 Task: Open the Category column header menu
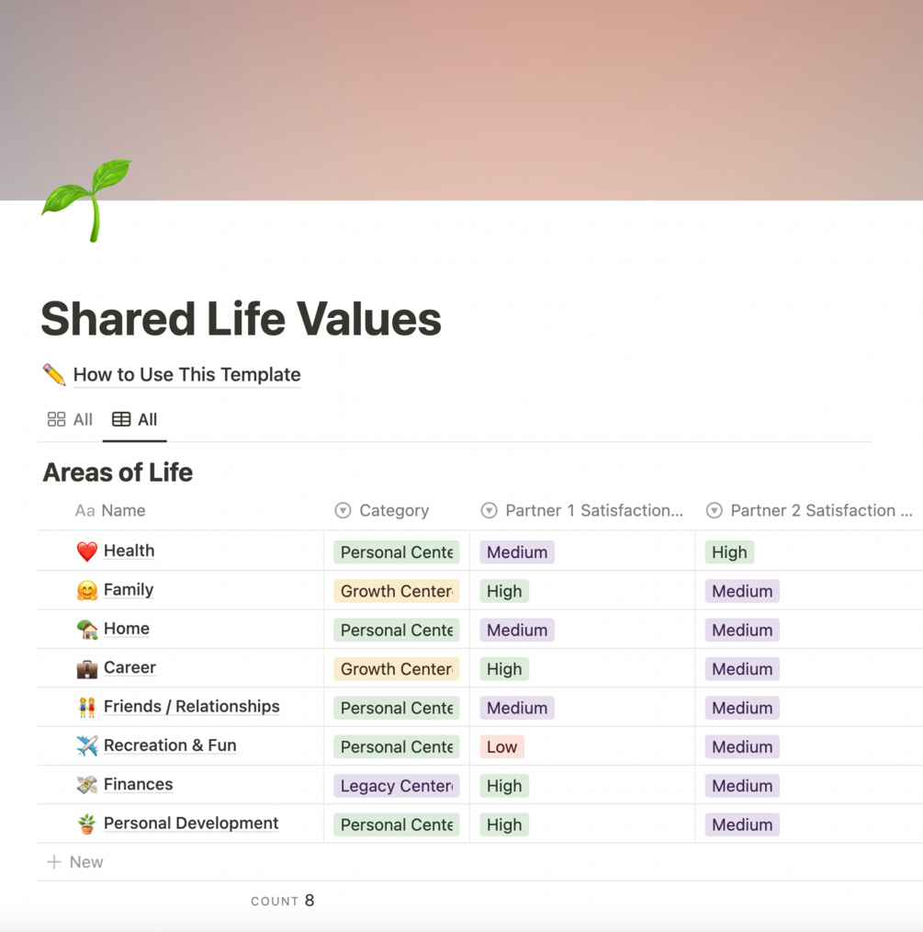pyautogui.click(x=393, y=511)
